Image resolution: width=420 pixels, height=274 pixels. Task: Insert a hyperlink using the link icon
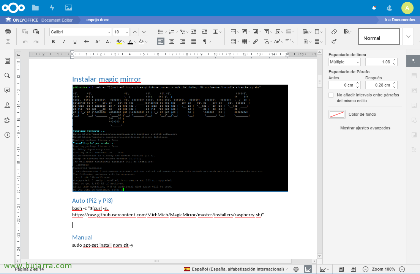point(256,42)
